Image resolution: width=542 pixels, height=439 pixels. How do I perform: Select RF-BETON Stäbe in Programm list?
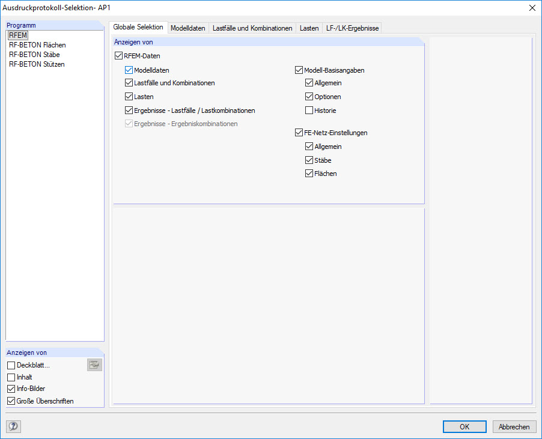(x=34, y=55)
